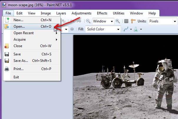Screen dimensions: 178x119
Task: Expand the Acquire submenu
Action: (32, 39)
